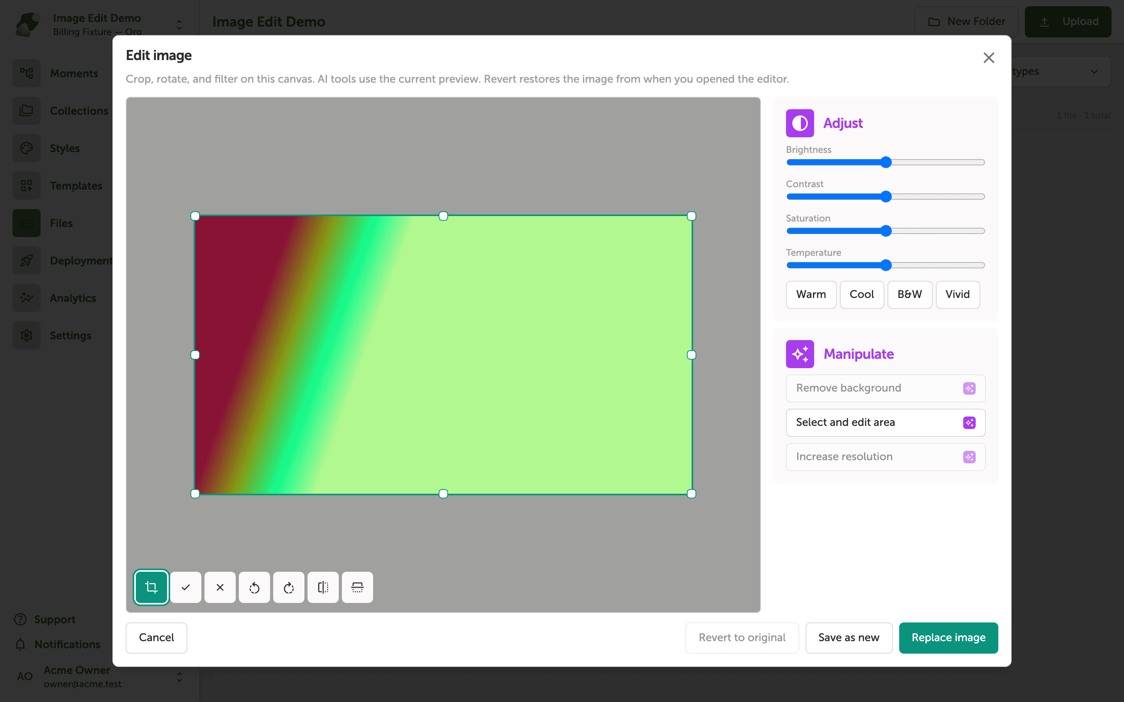Click the AI sparkle icon on Increase resolution

click(969, 457)
